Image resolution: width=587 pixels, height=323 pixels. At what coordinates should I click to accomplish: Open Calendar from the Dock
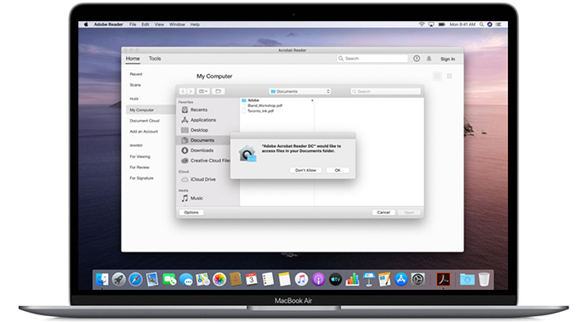(251, 280)
